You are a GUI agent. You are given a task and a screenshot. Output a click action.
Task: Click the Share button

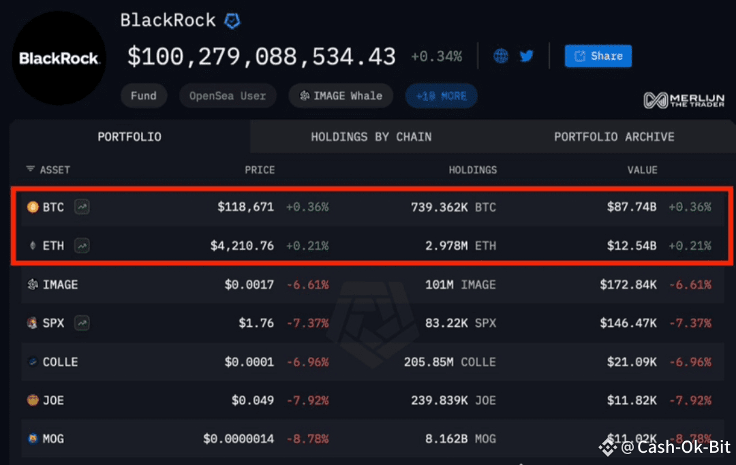pos(598,57)
